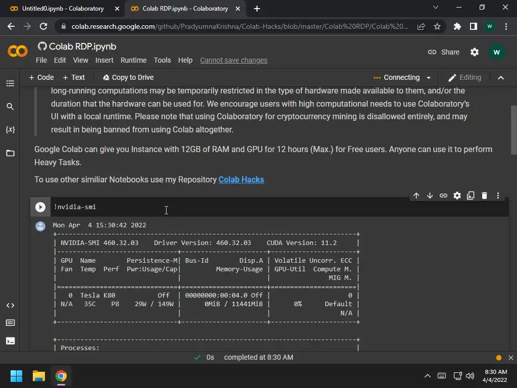The width and height of the screenshot is (517, 388).
Task: Reload the page
Action: point(43,26)
